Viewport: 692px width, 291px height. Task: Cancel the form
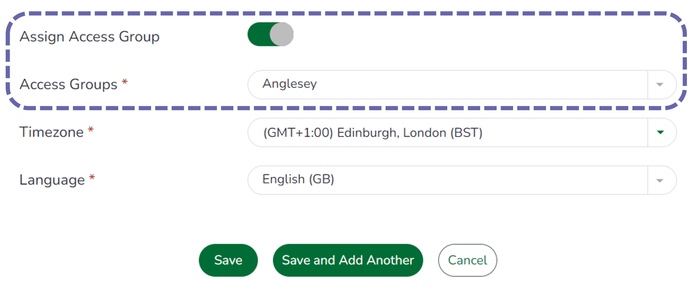pyautogui.click(x=467, y=260)
